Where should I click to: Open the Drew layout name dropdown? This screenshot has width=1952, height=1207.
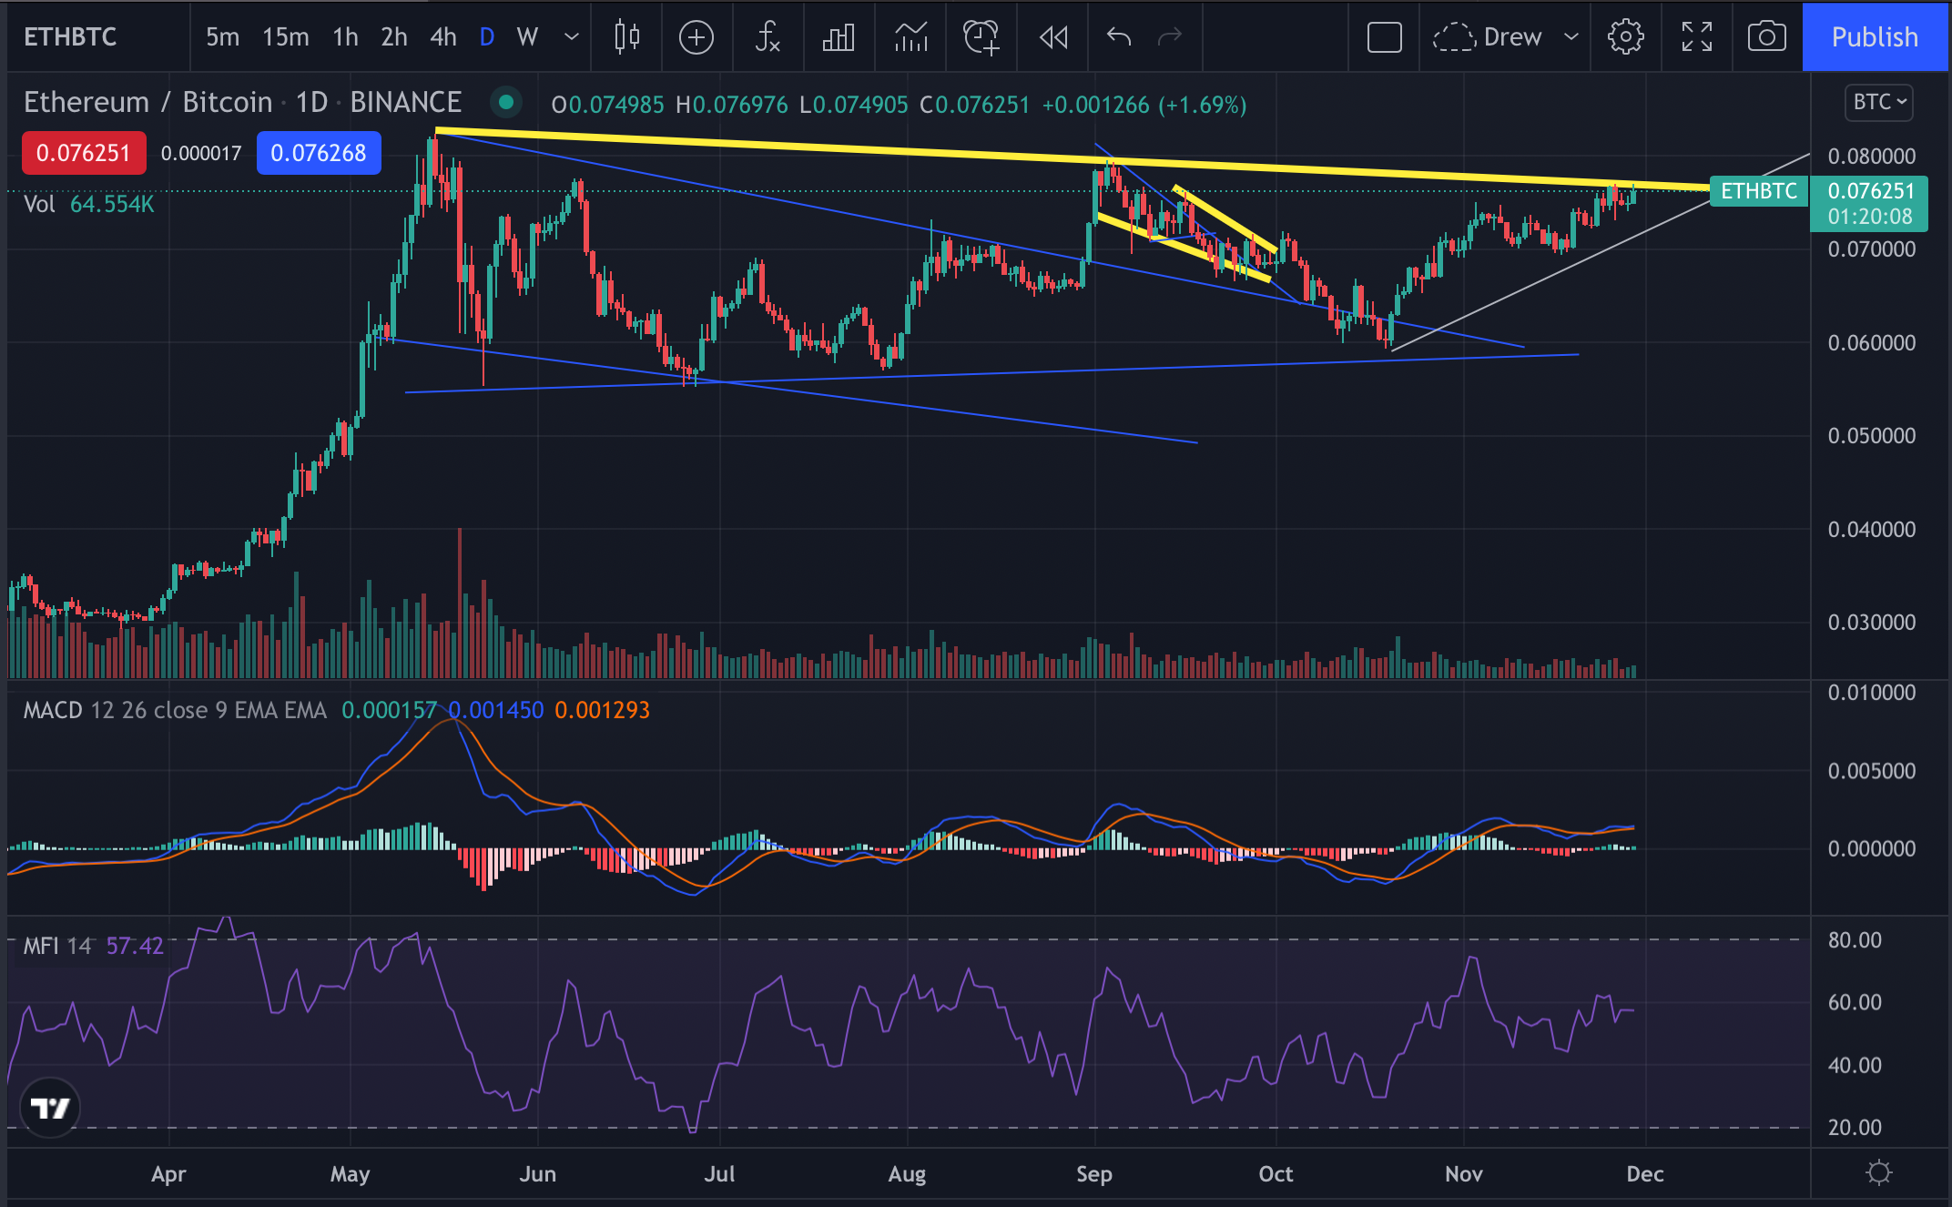tap(1571, 37)
